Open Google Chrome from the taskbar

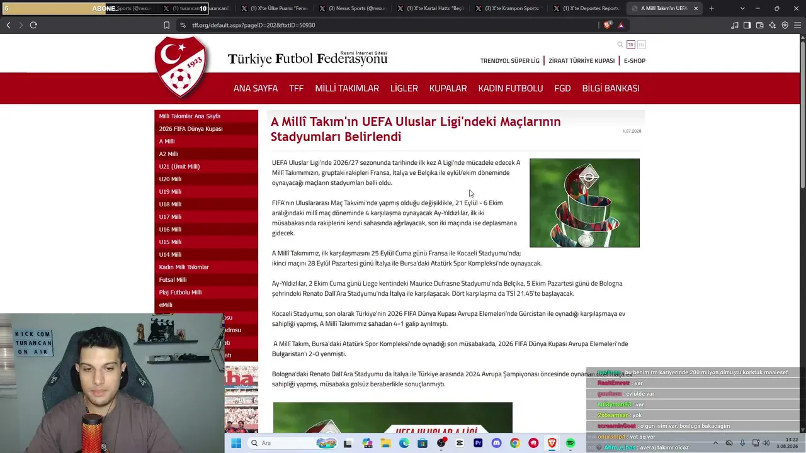tap(515, 443)
